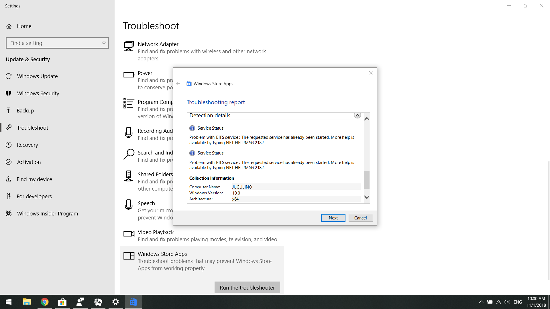Click the Windows Store Apps tile icon
The height and width of the screenshot is (309, 550).
(129, 256)
